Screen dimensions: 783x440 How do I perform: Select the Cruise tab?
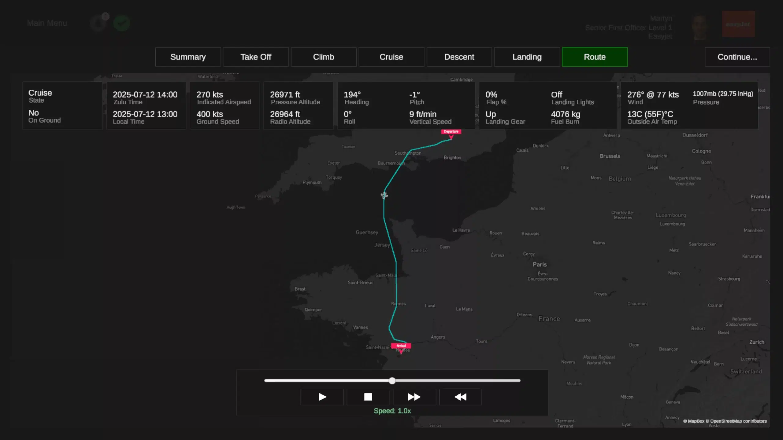click(x=391, y=57)
